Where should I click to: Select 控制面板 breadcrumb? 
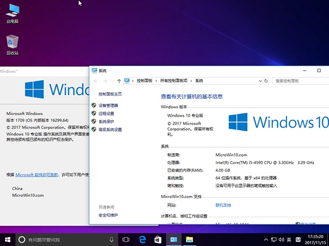coord(144,81)
